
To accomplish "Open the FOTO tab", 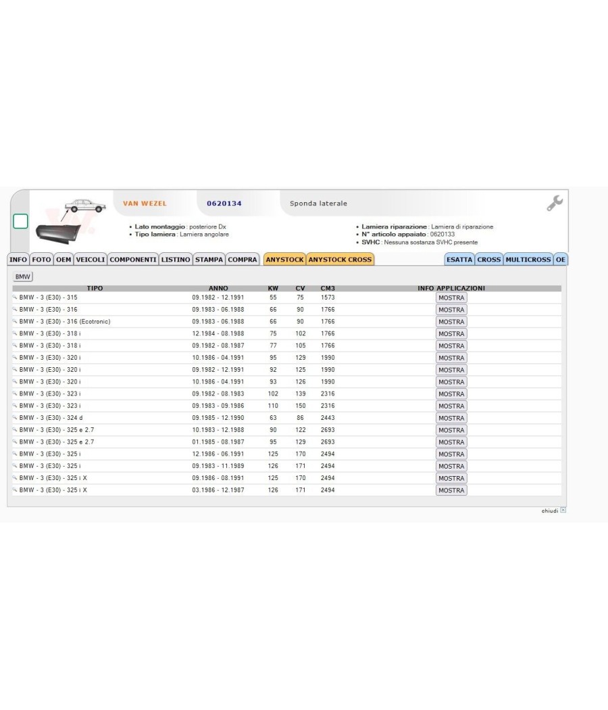I will coord(42,260).
